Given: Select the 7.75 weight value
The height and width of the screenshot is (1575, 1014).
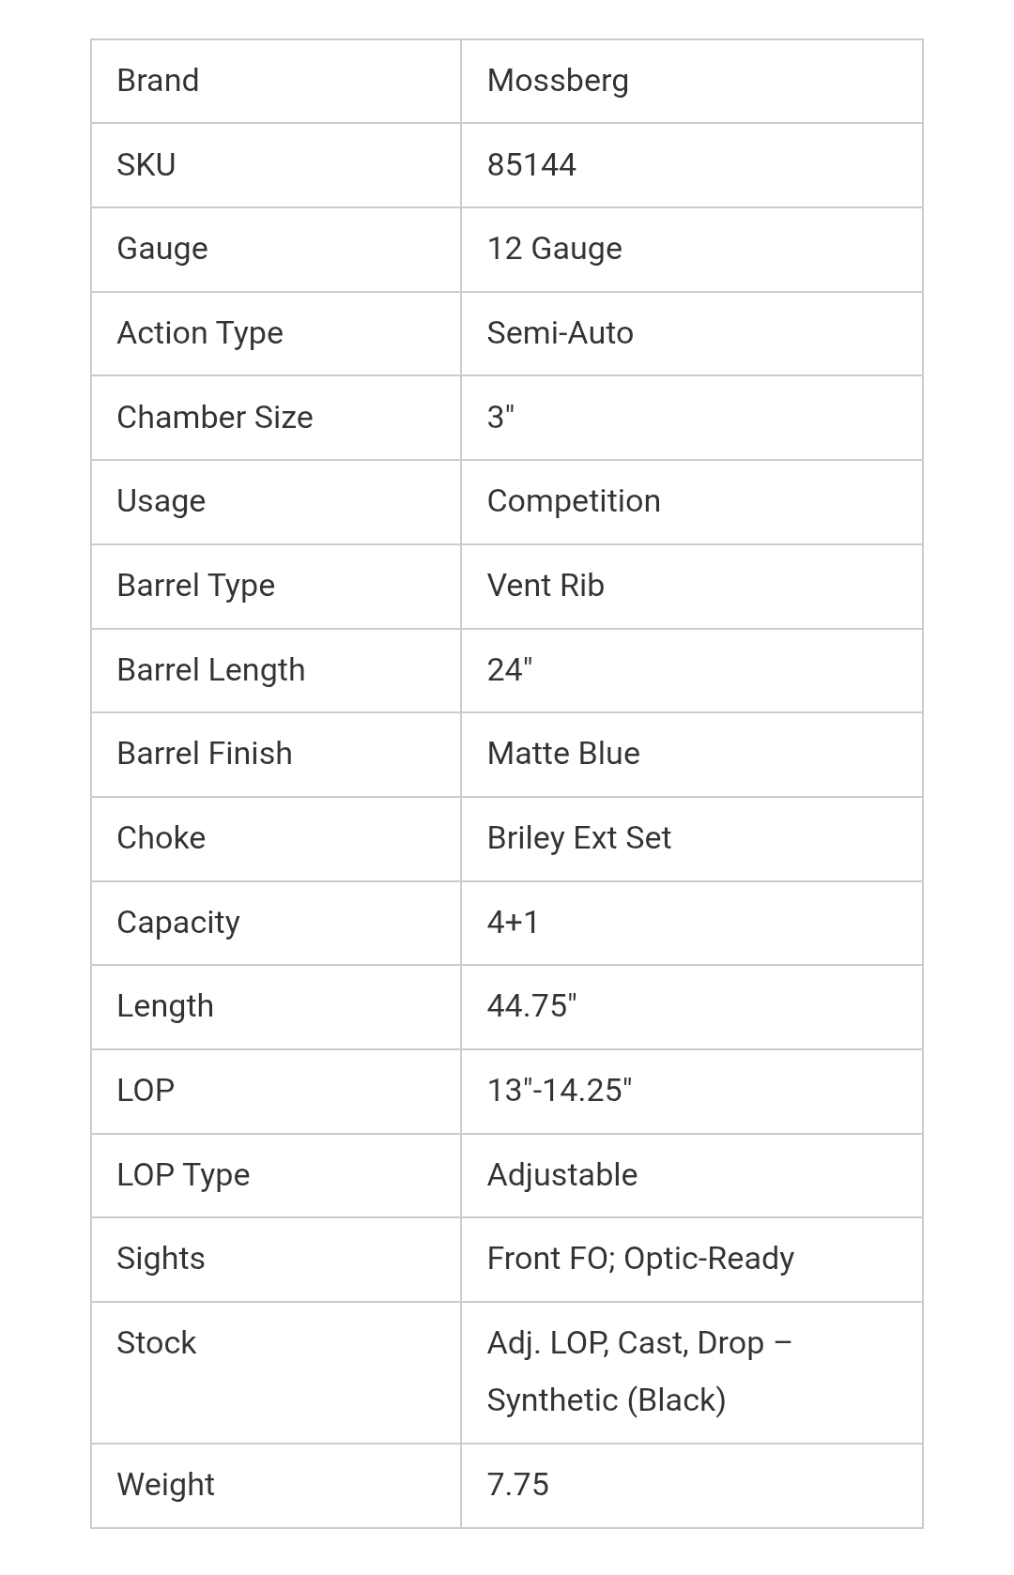Looking at the screenshot, I should [517, 1485].
